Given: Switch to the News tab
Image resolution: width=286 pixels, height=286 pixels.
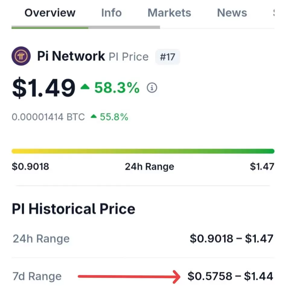Looking at the screenshot, I should coord(232,13).
